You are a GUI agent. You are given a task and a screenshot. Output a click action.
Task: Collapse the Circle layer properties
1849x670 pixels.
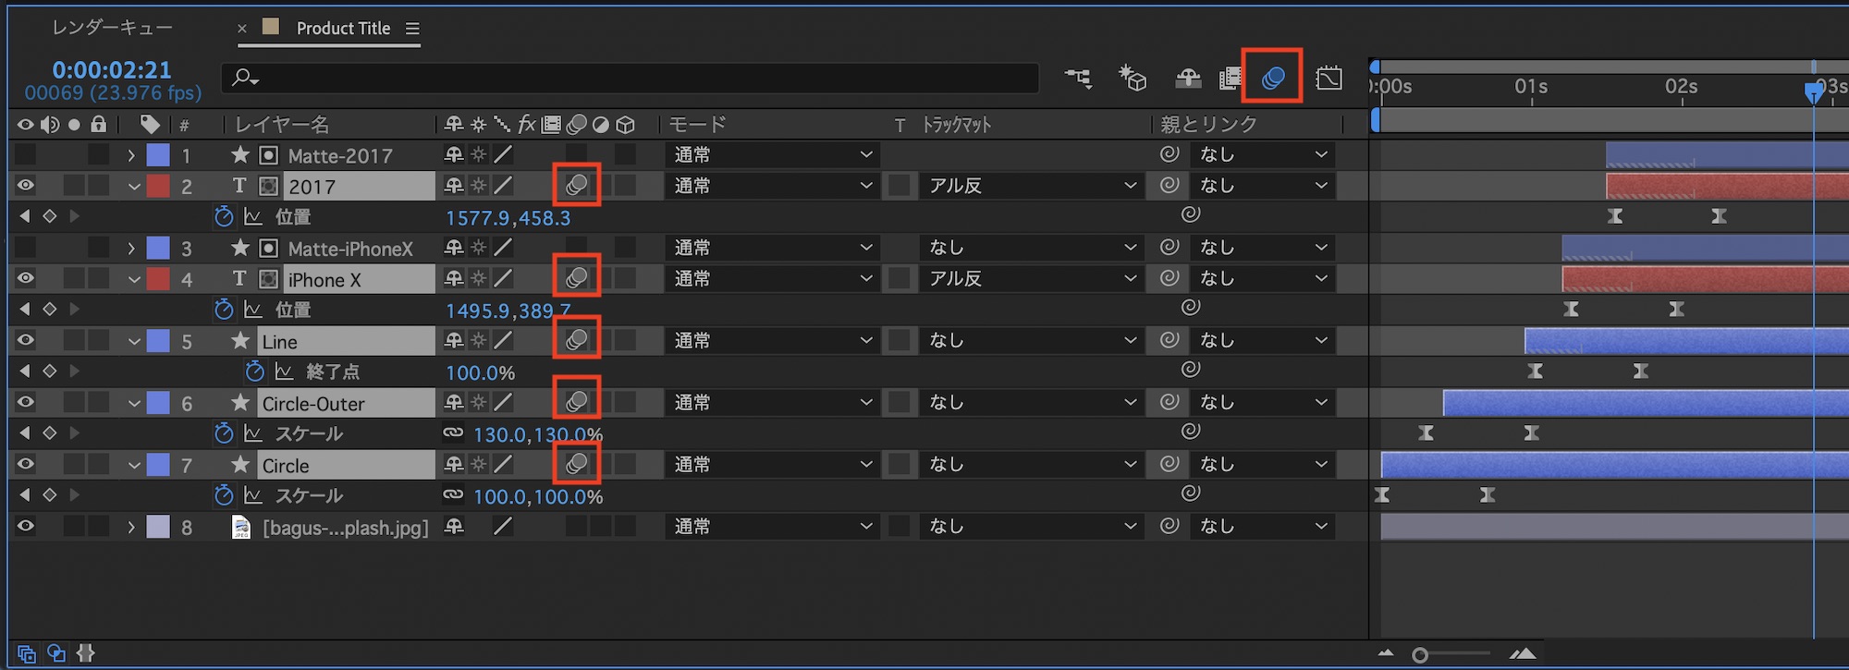pyautogui.click(x=134, y=465)
